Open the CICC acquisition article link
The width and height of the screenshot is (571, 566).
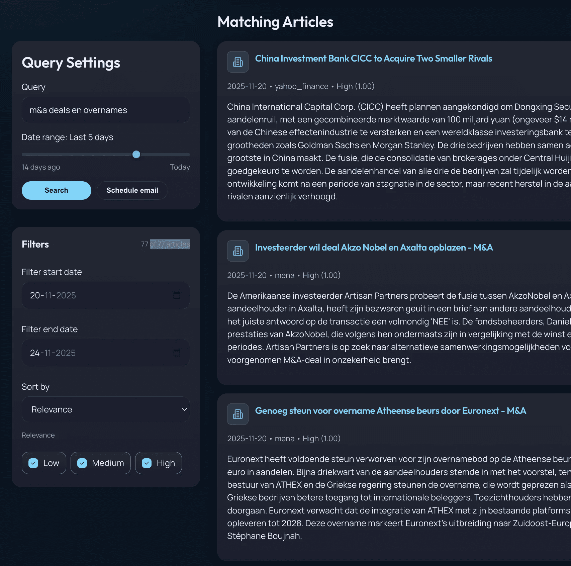click(x=373, y=58)
